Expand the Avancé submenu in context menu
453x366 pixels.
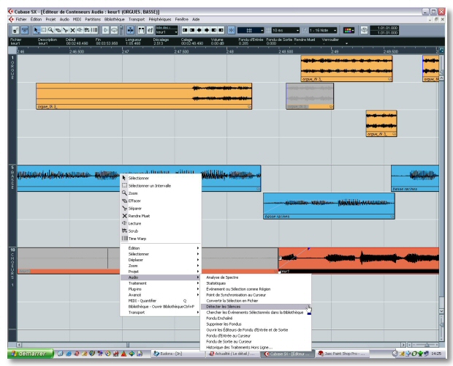tap(161, 295)
